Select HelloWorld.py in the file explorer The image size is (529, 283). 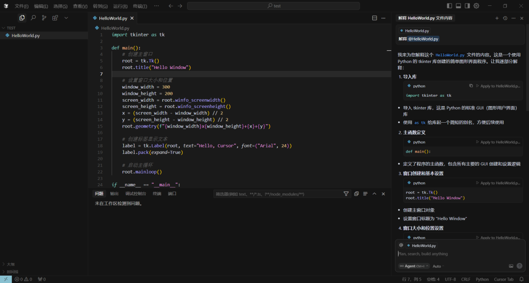pyautogui.click(x=44, y=35)
